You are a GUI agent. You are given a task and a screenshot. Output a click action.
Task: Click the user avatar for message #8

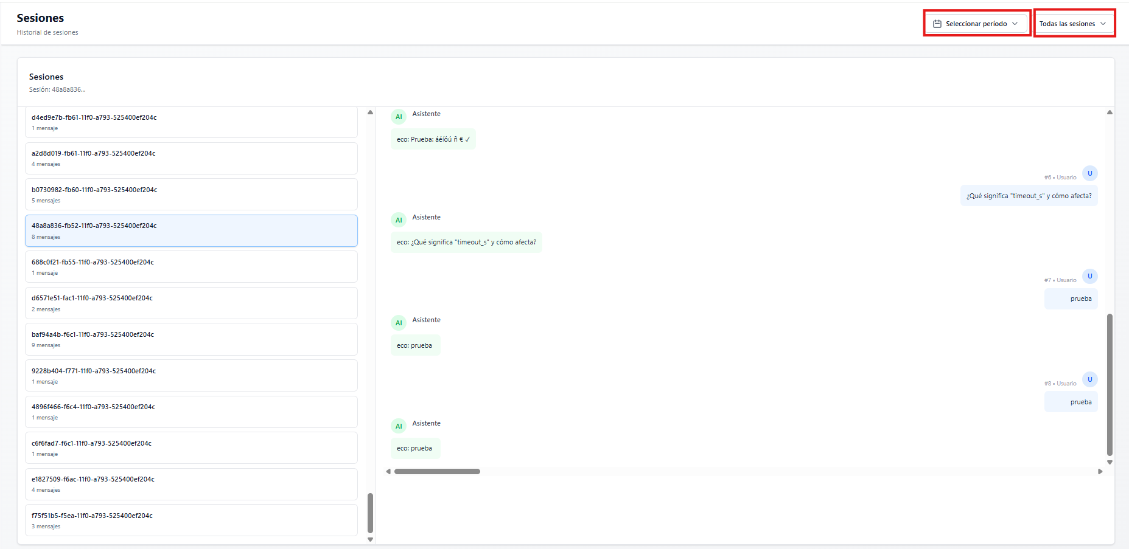click(x=1089, y=379)
